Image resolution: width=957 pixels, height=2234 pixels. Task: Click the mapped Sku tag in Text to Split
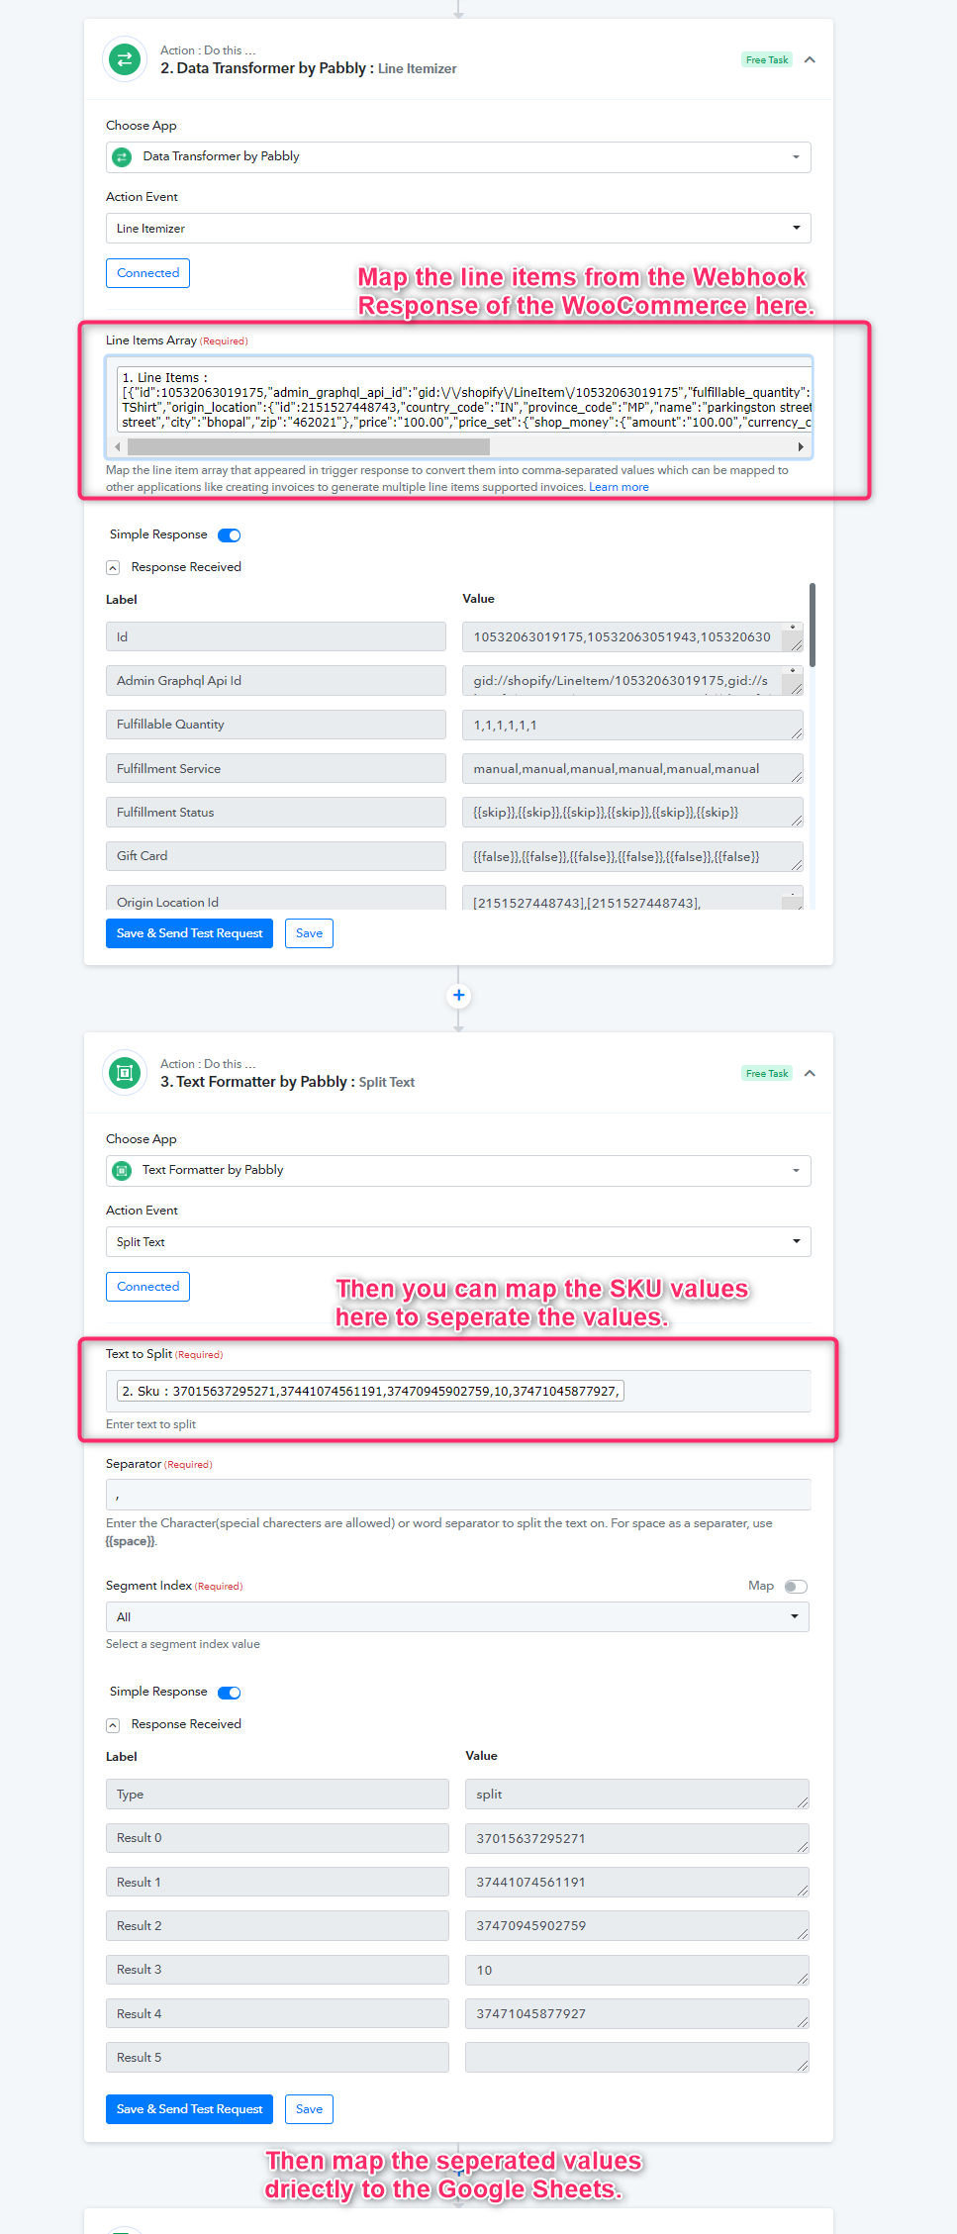pyautogui.click(x=370, y=1391)
